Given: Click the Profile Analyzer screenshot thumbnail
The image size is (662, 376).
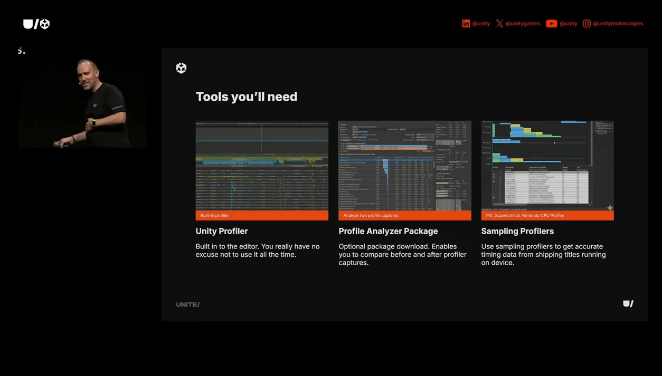Looking at the screenshot, I should pyautogui.click(x=405, y=166).
